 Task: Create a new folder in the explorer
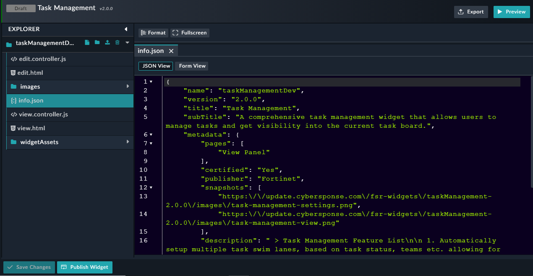point(97,42)
